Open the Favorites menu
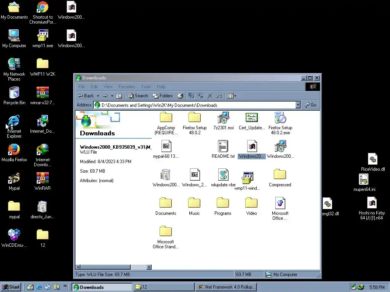Screen dimensions: 390x292 coord(126,87)
